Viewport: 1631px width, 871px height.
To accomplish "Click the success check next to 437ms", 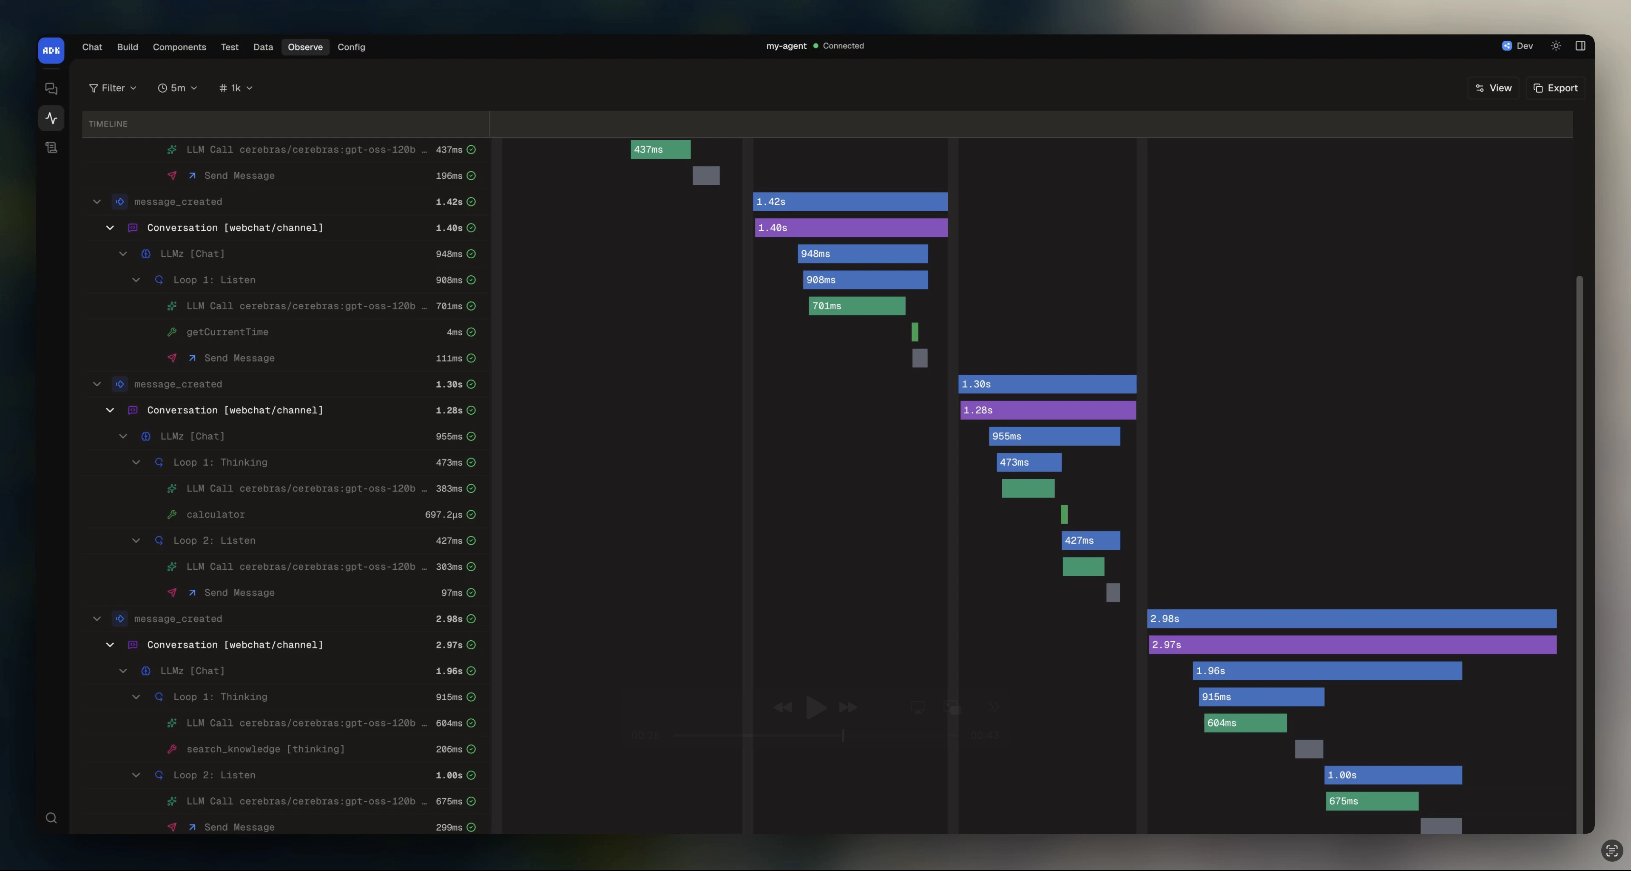I will tap(471, 150).
